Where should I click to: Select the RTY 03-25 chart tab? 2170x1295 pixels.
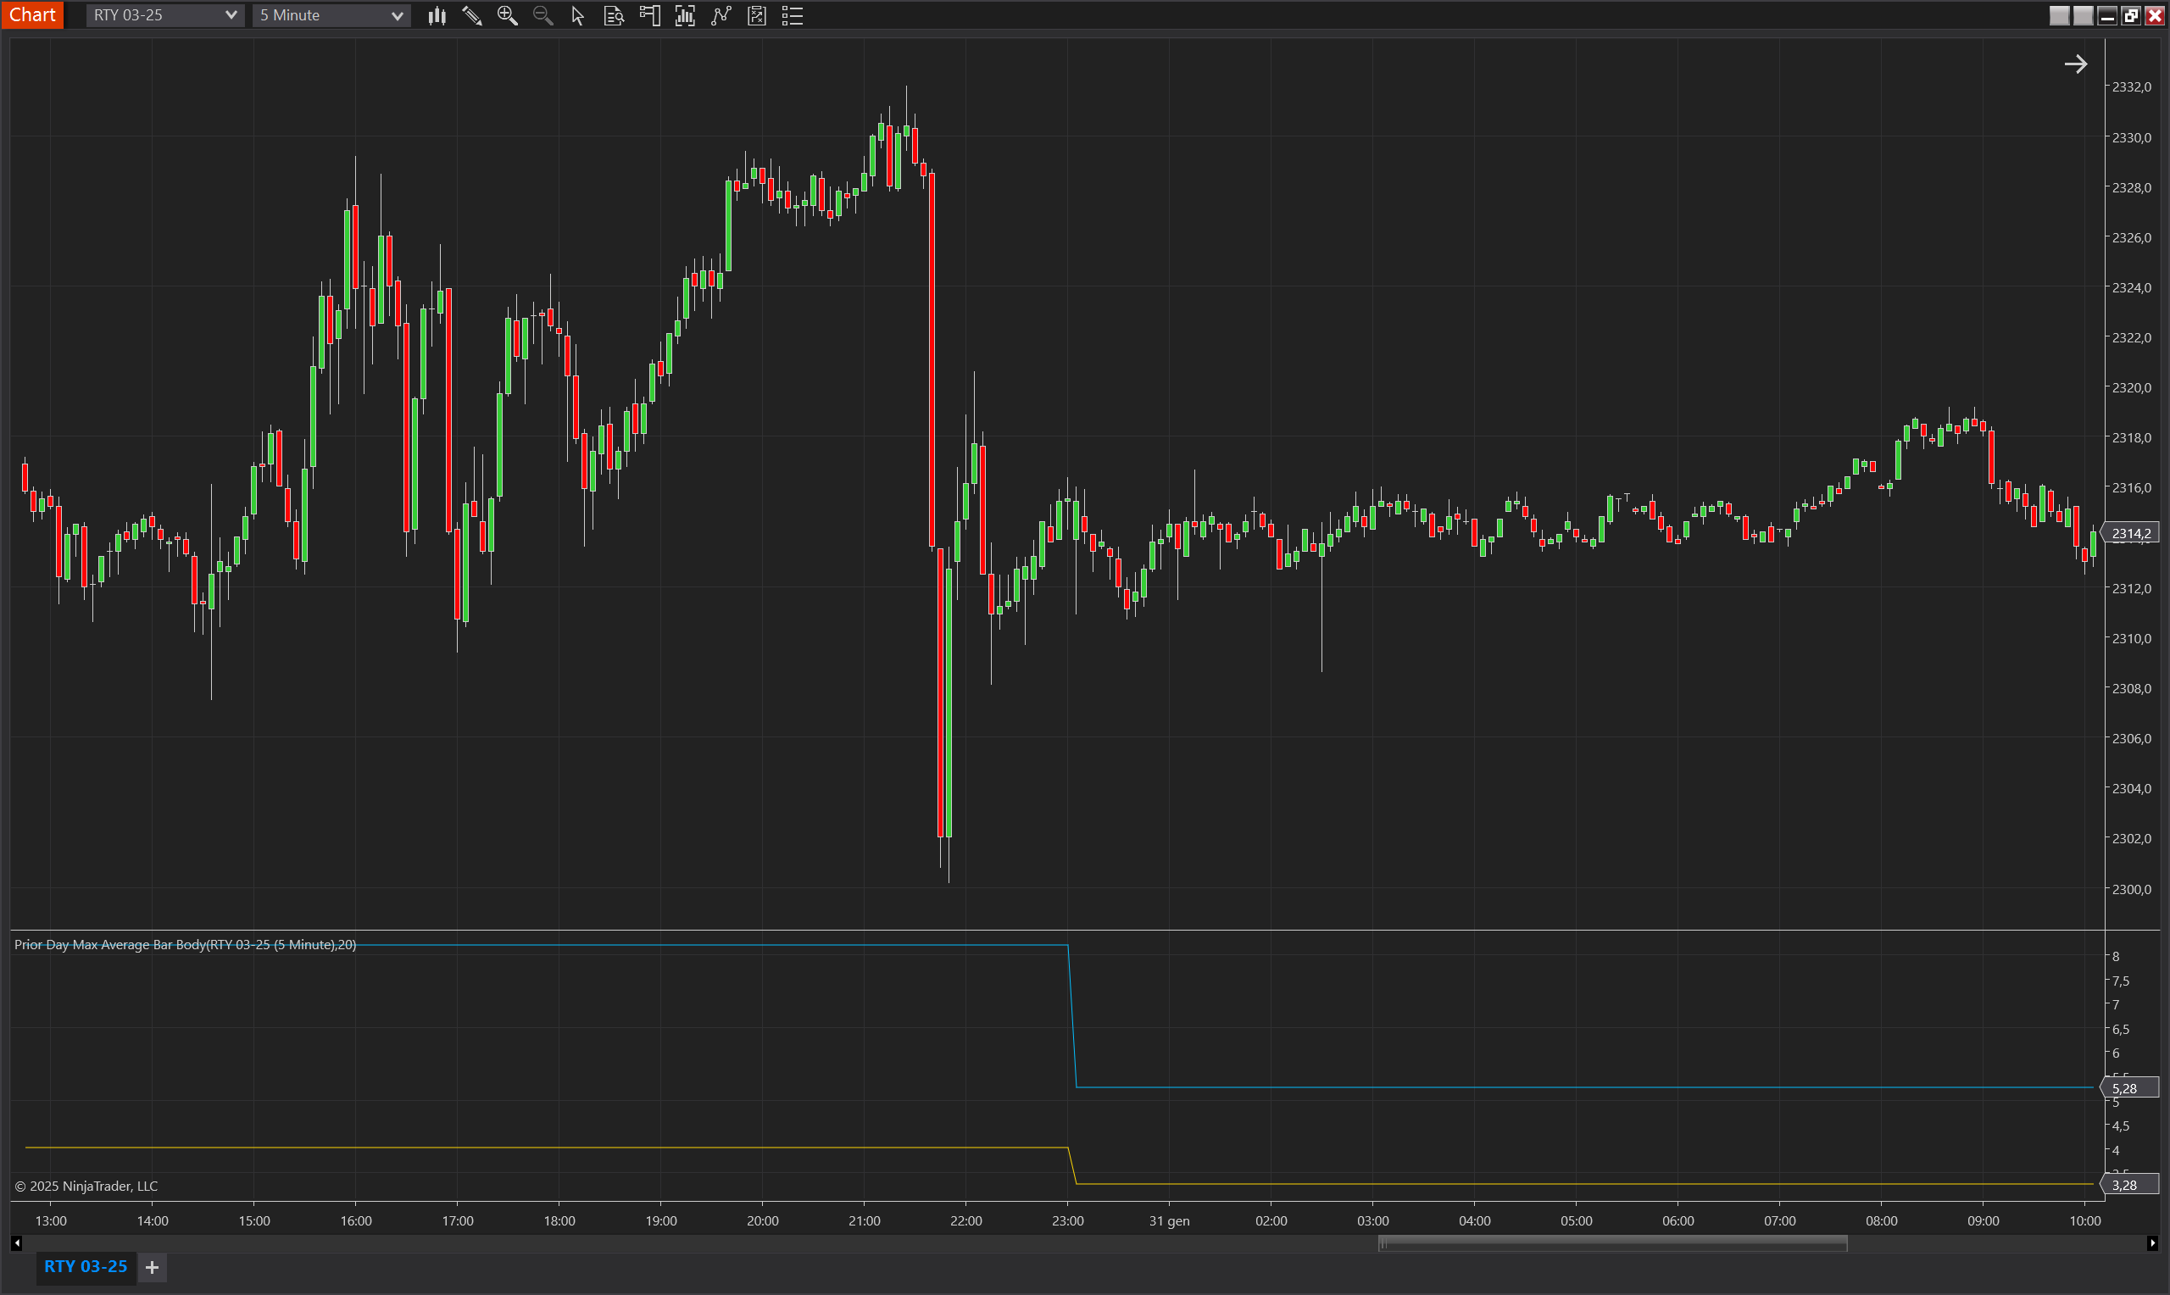tap(86, 1266)
